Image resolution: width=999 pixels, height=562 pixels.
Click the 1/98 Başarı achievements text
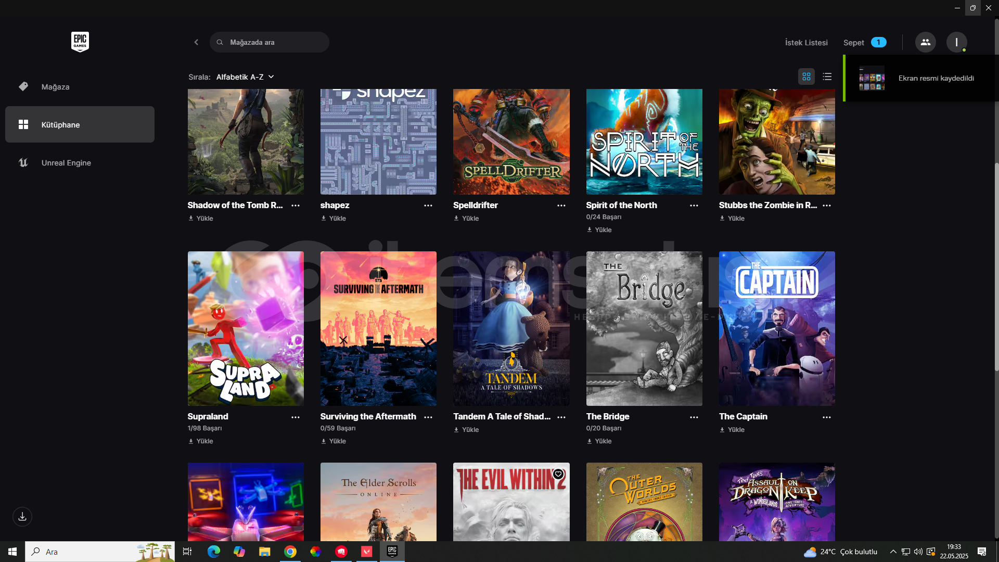click(x=204, y=428)
